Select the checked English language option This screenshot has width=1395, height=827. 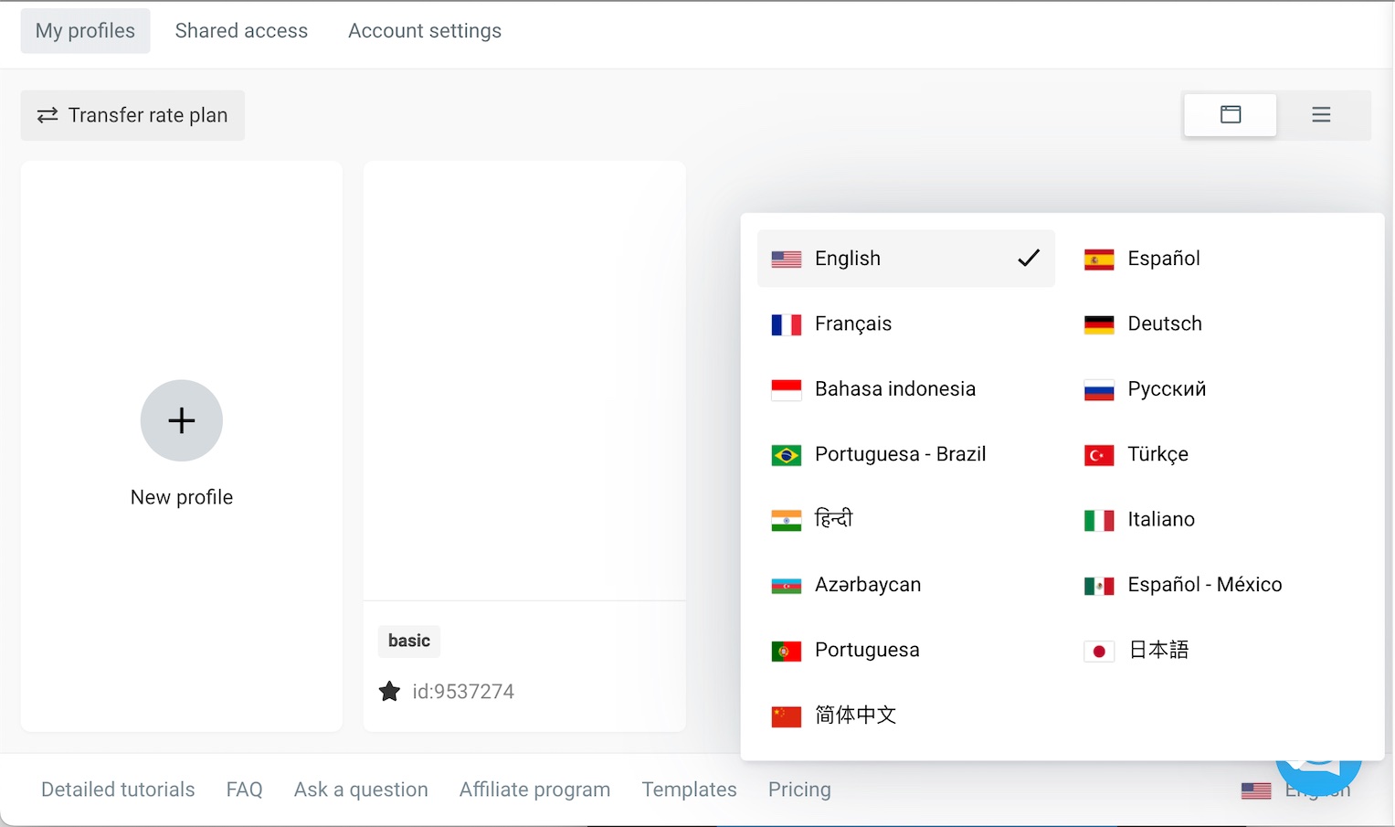906,259
